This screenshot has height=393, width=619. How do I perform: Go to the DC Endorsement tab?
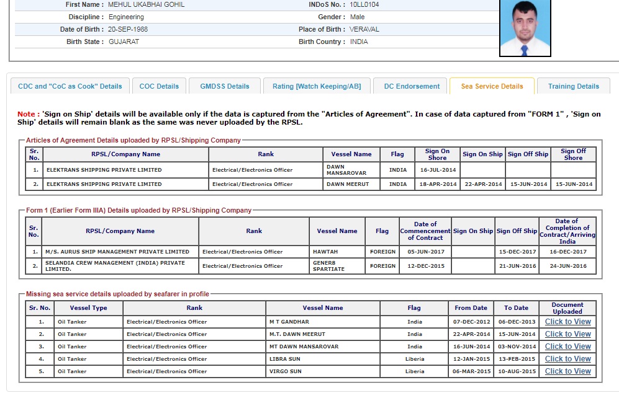point(412,86)
